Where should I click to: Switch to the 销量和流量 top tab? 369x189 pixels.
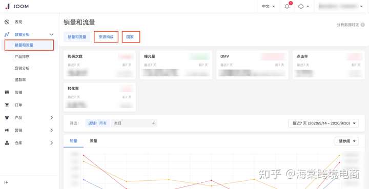coord(77,37)
